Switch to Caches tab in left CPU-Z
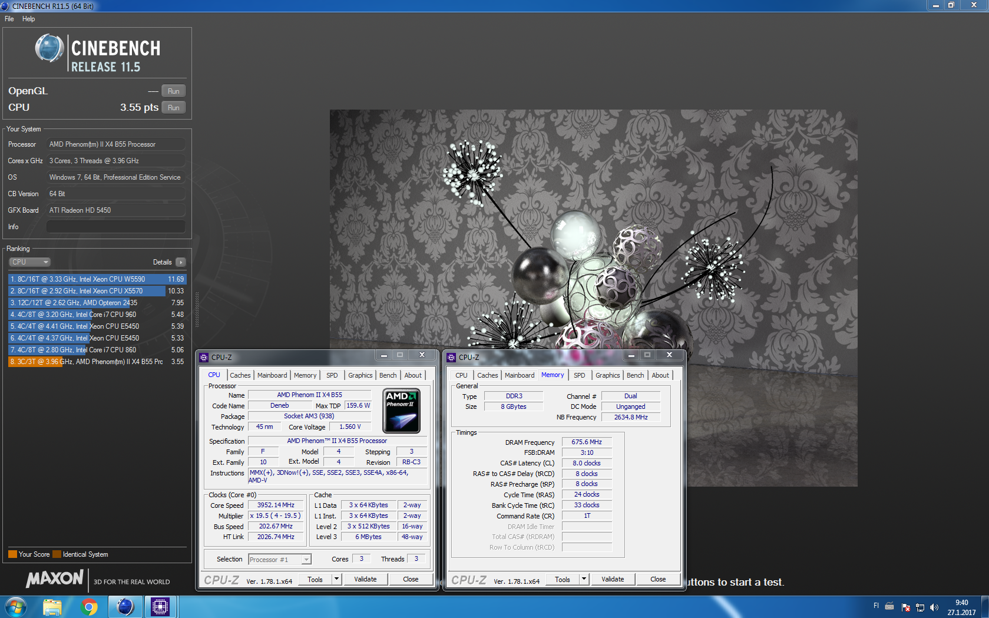989x618 pixels. (x=240, y=375)
